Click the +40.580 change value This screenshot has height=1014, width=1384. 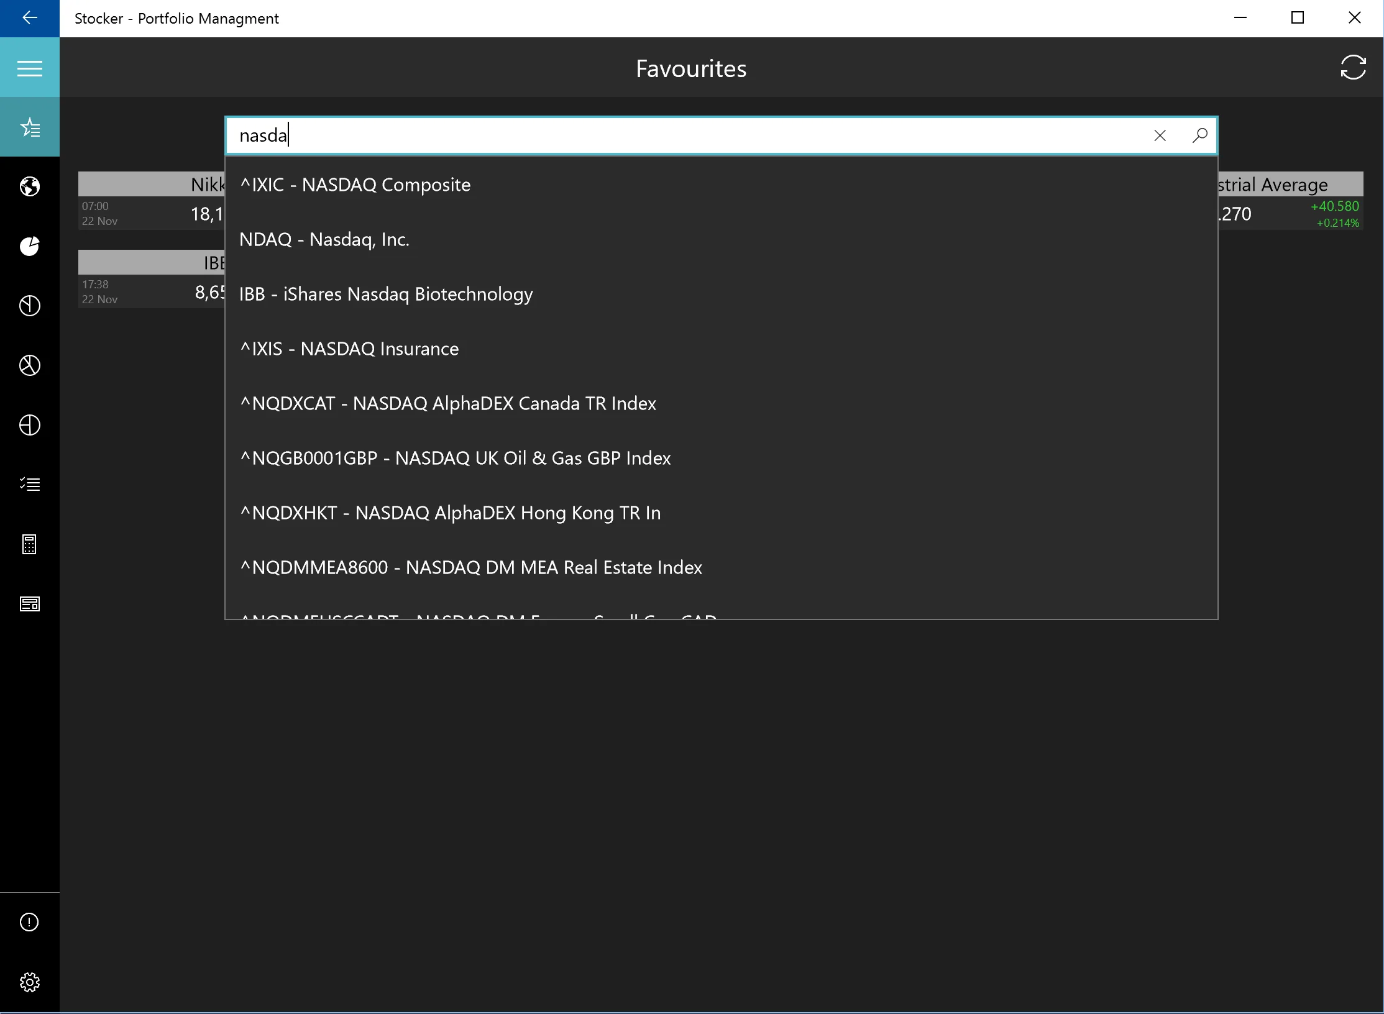[1334, 206]
